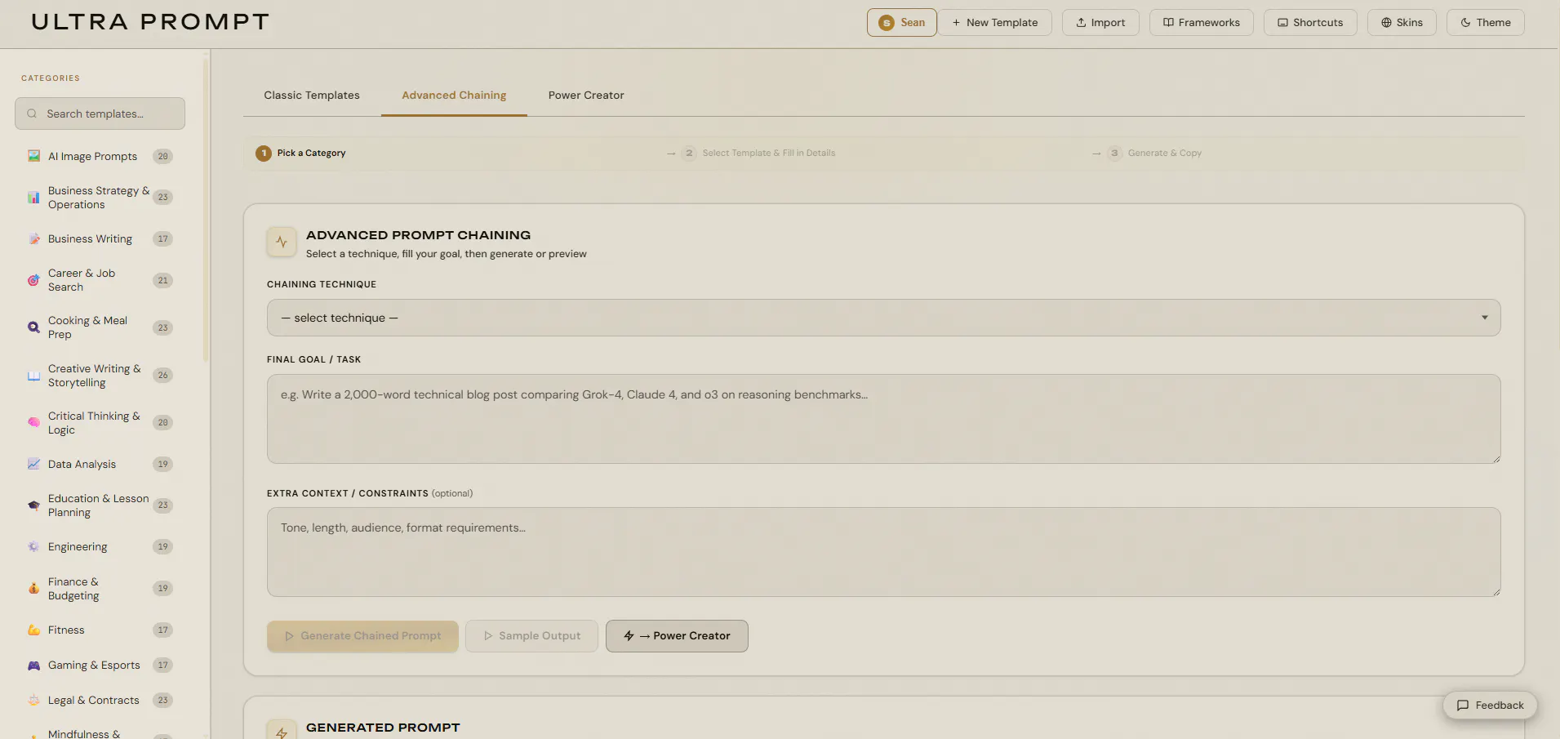Select the Business Writing category
This screenshot has height=739, width=1560.
(100, 239)
